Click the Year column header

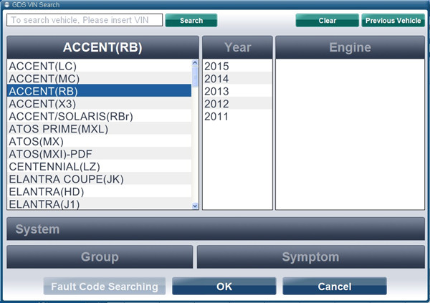237,47
